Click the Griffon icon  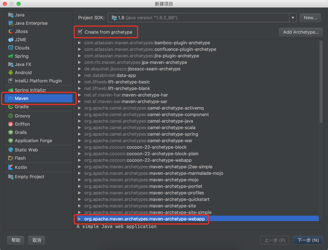click(11, 124)
